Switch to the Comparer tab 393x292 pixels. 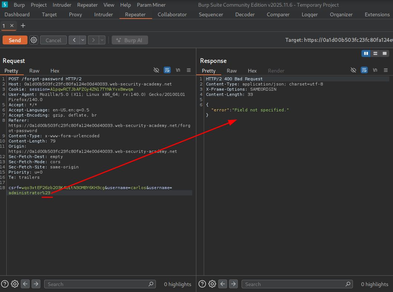278,14
